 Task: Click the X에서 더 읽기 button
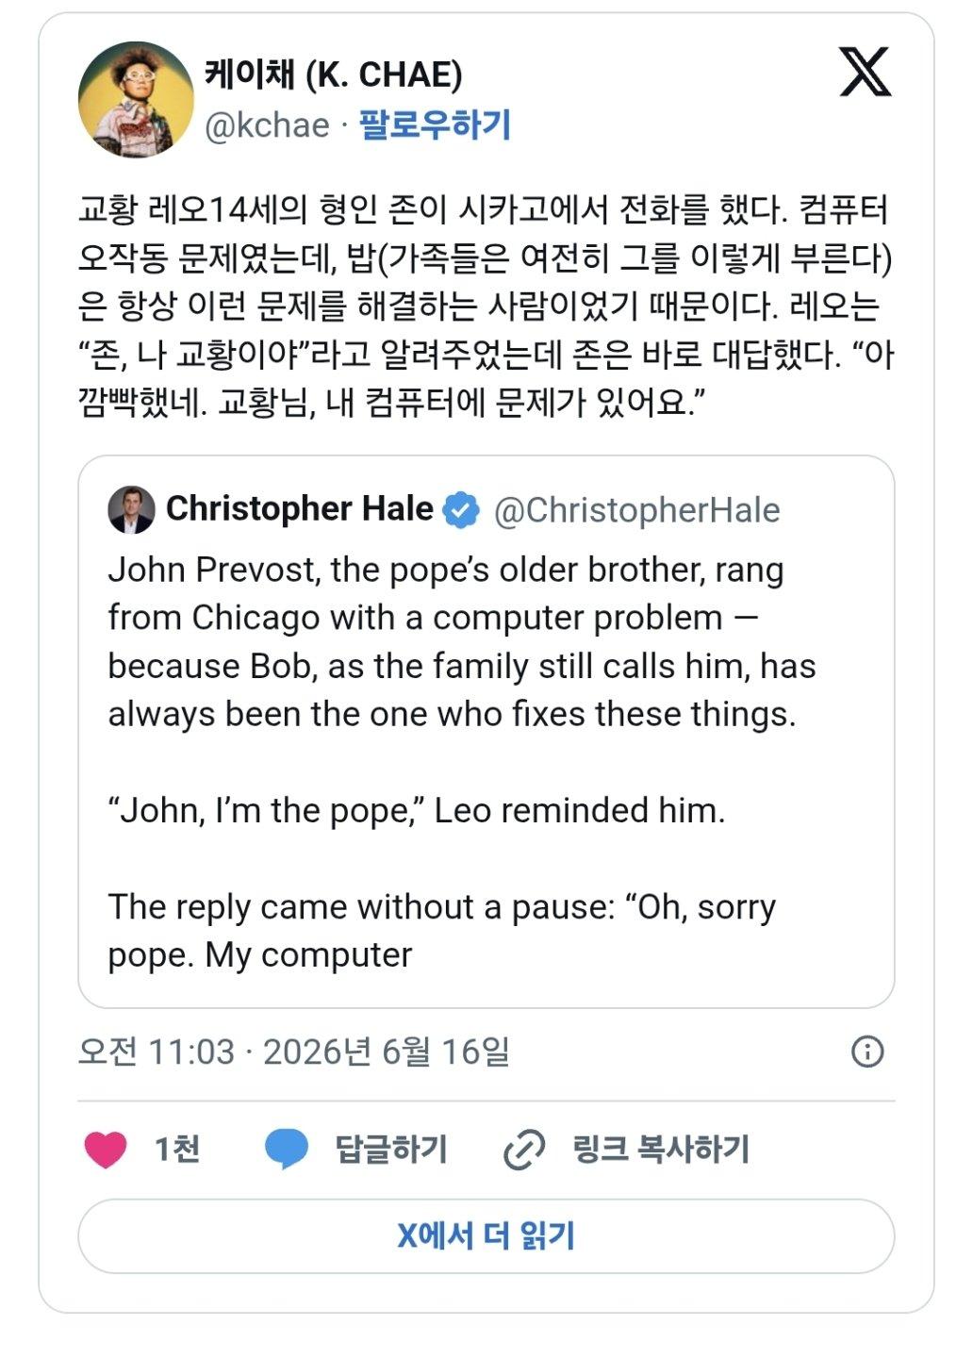(x=486, y=1235)
